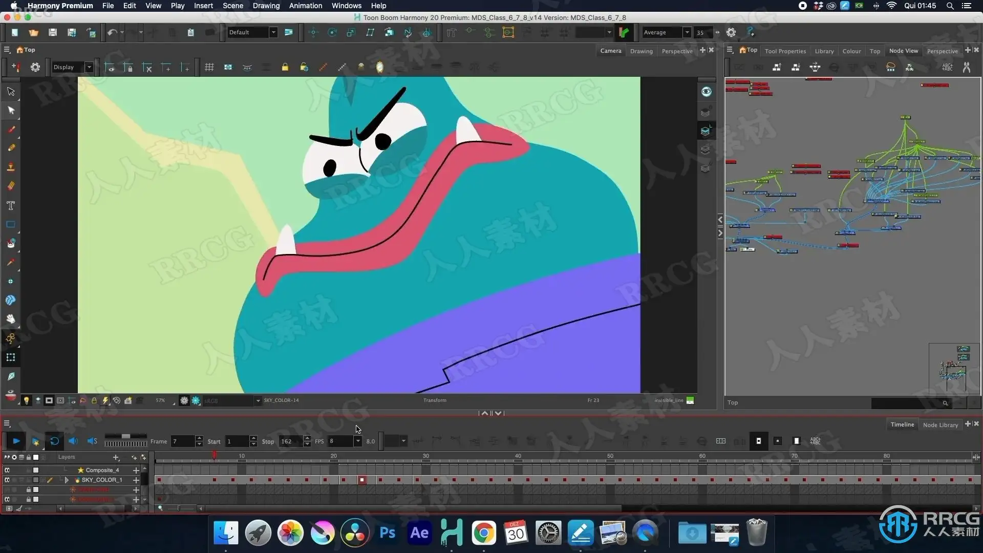Screen dimensions: 983x553
Task: Open the Animation menu
Action: click(x=306, y=6)
